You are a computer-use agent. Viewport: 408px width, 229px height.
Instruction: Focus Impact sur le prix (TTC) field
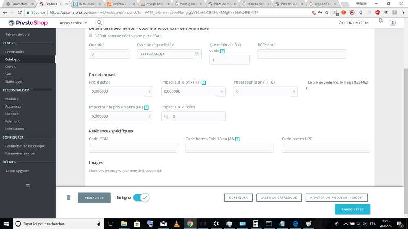pos(266,92)
